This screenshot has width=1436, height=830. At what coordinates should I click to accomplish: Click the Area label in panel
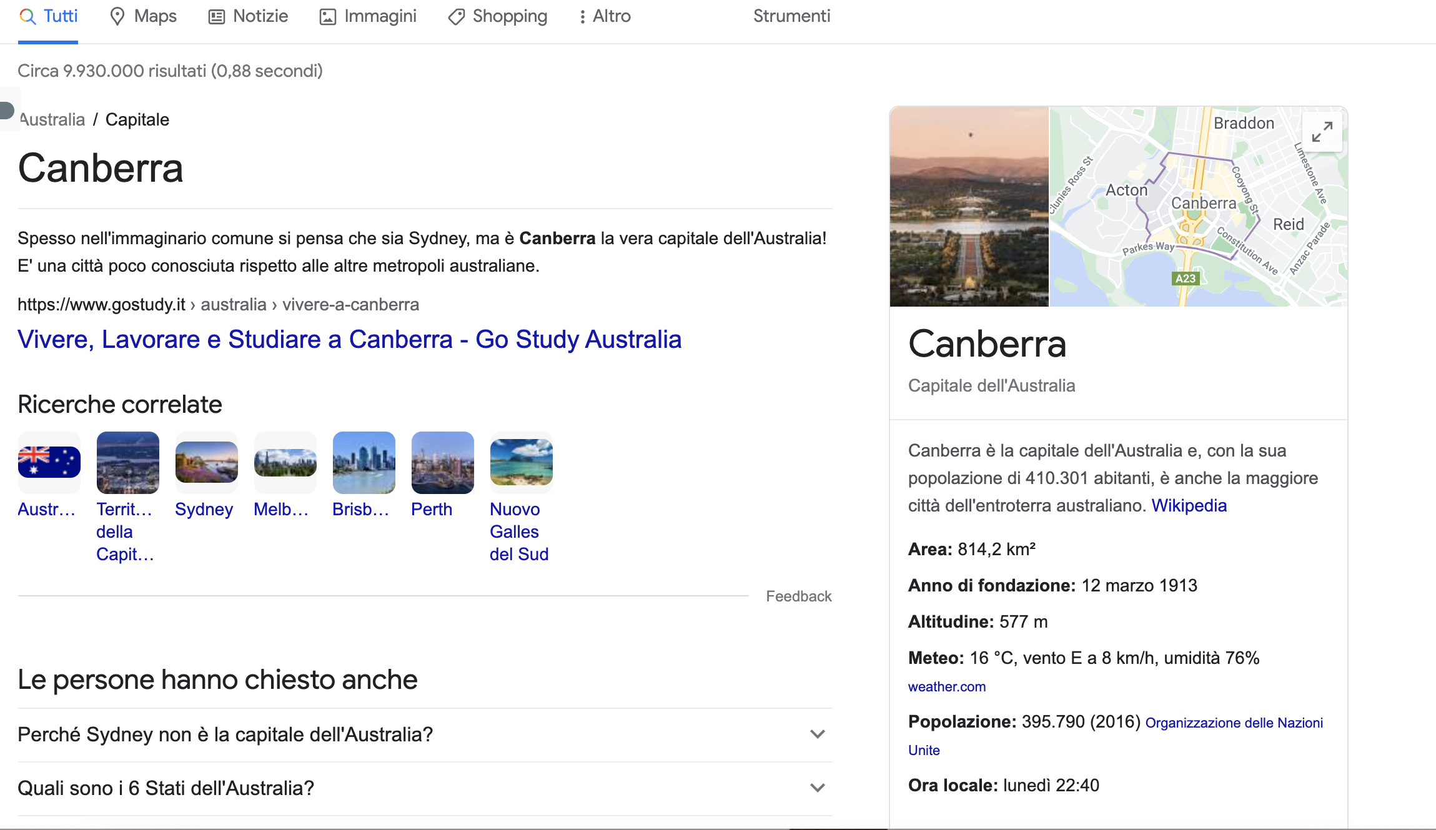[930, 550]
